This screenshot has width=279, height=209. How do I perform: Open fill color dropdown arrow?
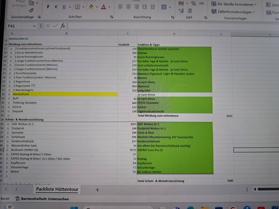pos(97,7)
